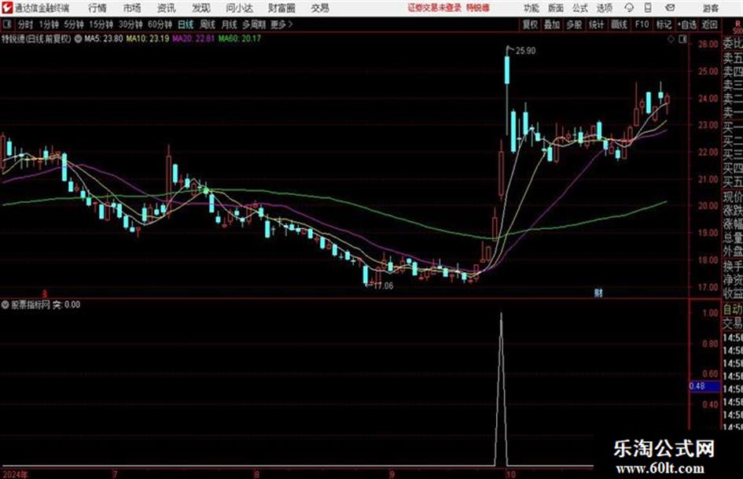
Task: Open the 公式 menu
Action: pyautogui.click(x=580, y=8)
